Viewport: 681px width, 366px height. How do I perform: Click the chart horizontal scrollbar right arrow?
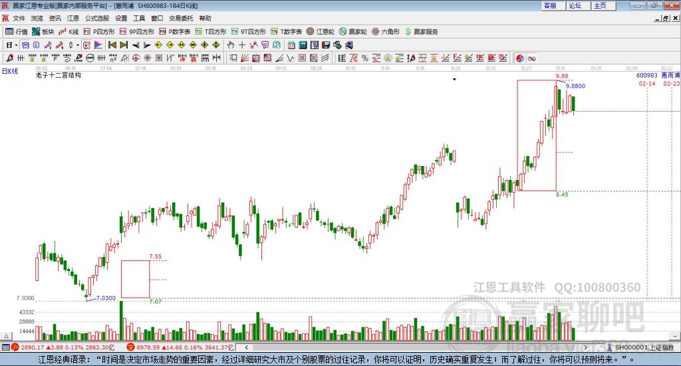point(585,347)
